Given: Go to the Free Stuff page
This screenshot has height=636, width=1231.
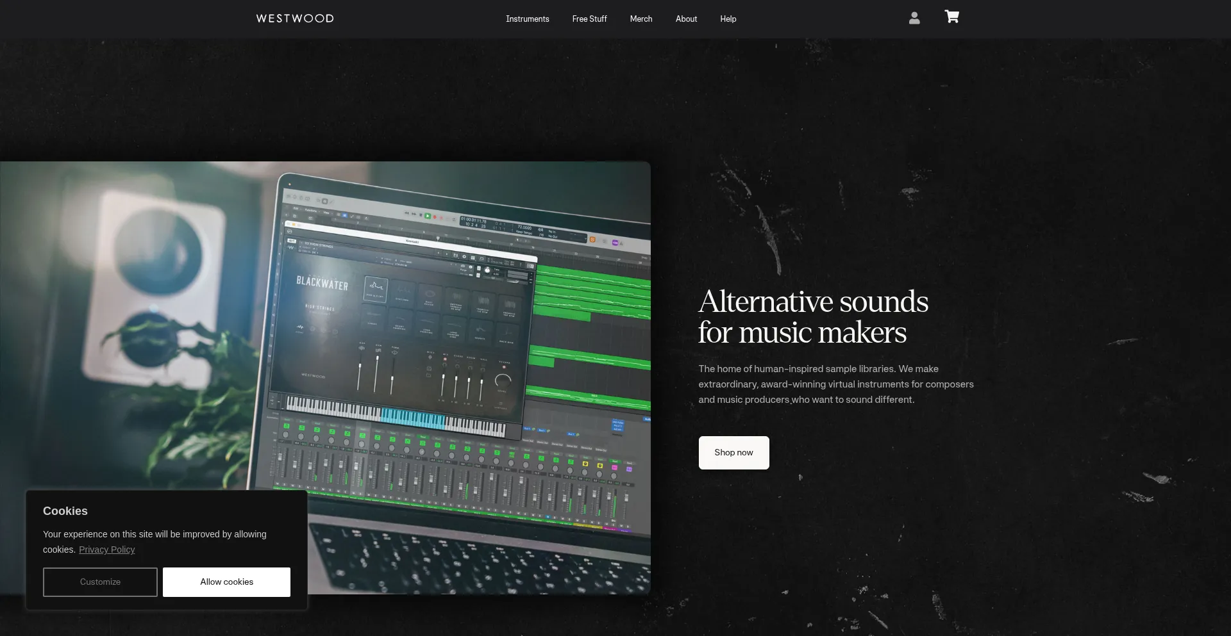Looking at the screenshot, I should coord(589,19).
